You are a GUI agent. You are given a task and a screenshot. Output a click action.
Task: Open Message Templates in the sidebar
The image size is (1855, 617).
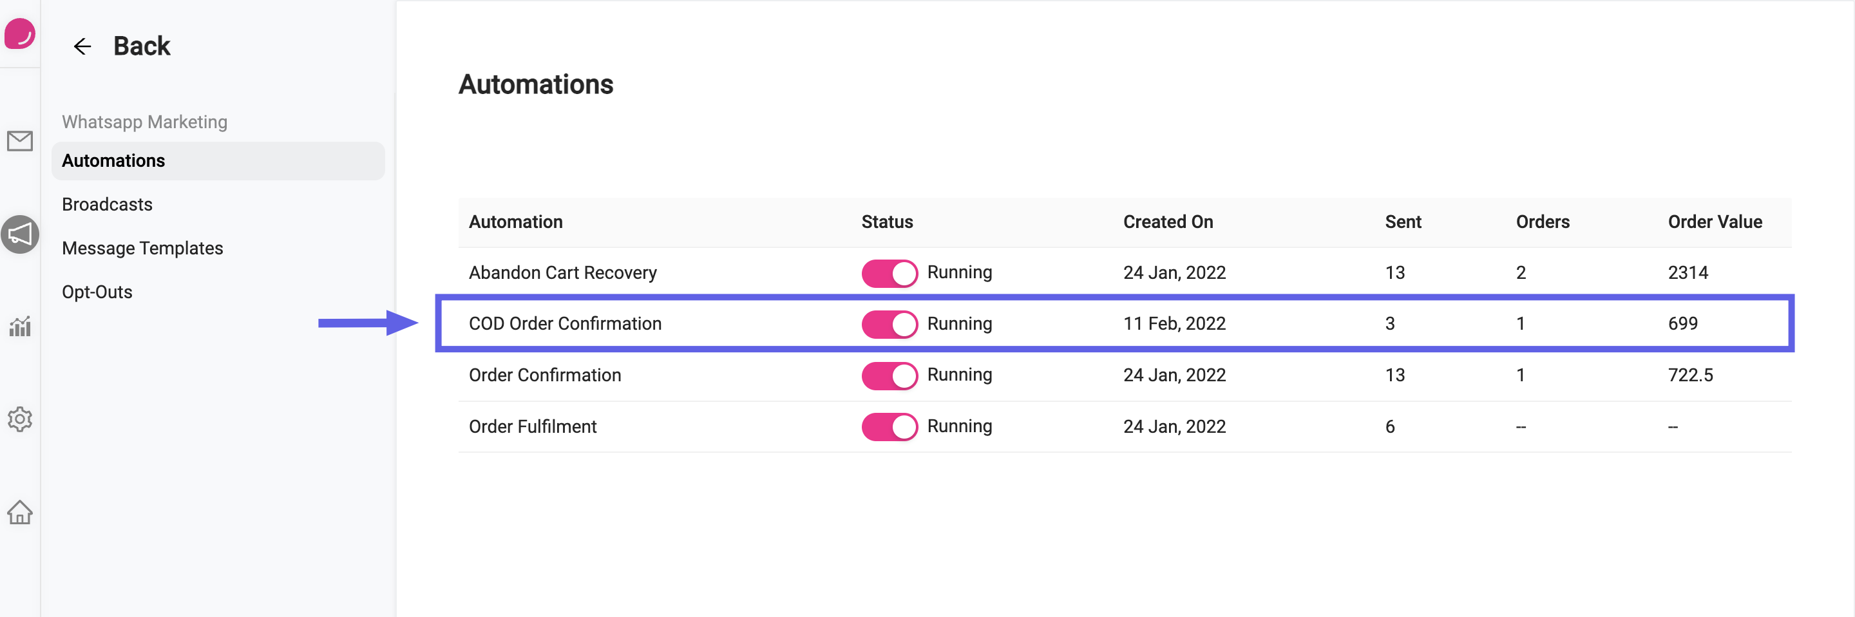(x=142, y=249)
